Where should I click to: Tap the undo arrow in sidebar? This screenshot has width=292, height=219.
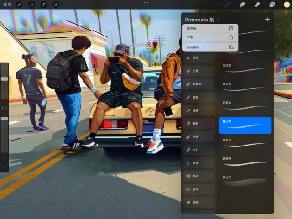pos(5,158)
